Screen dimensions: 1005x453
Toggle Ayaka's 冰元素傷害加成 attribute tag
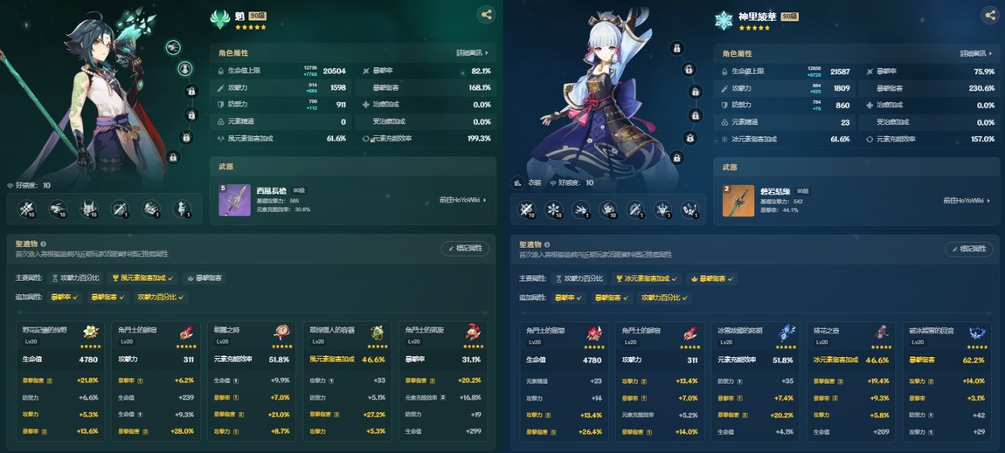point(647,278)
